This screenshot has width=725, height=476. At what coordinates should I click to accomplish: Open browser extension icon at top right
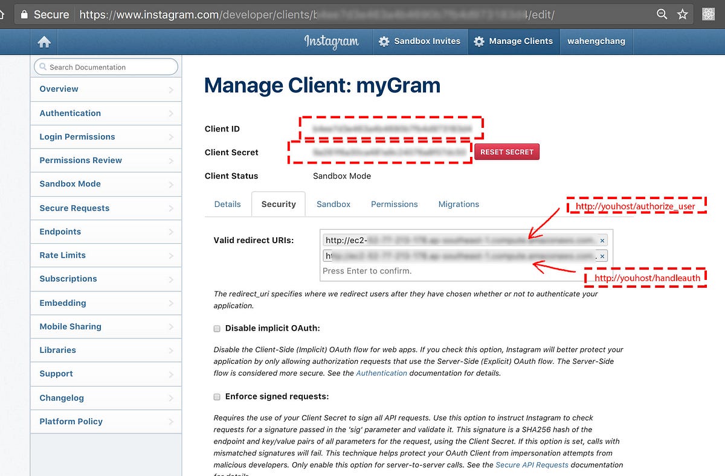(709, 14)
